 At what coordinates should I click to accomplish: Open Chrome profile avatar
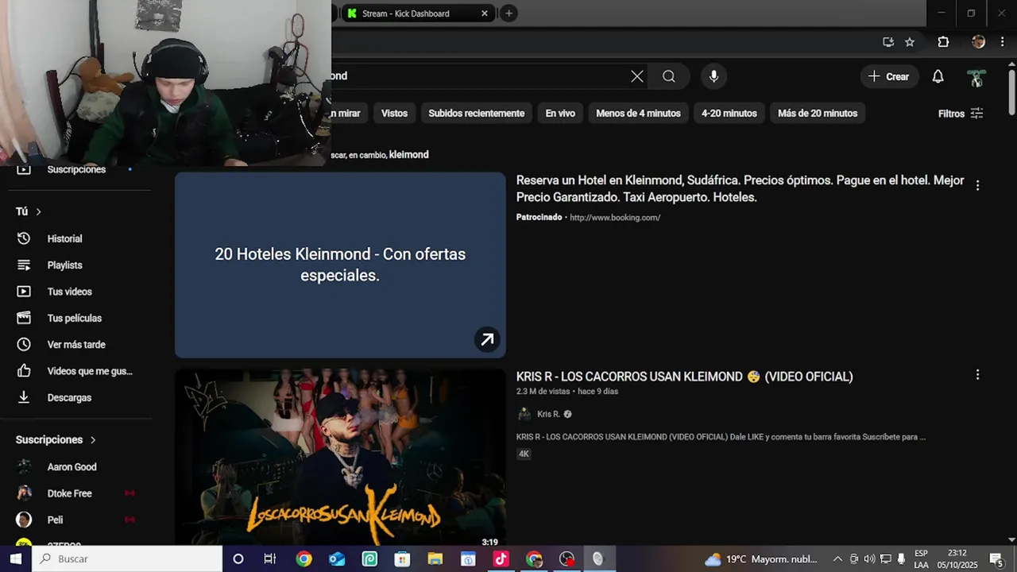coord(978,42)
